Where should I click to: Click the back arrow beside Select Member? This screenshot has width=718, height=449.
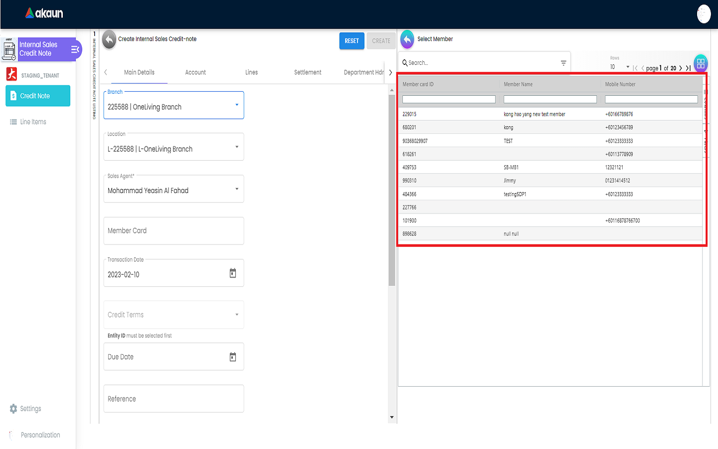point(407,39)
